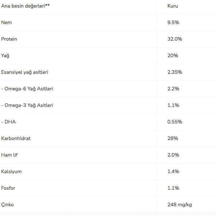The width and height of the screenshot is (216, 216).
Task: Click the 0.55% DHA value
Action: [x=175, y=122]
